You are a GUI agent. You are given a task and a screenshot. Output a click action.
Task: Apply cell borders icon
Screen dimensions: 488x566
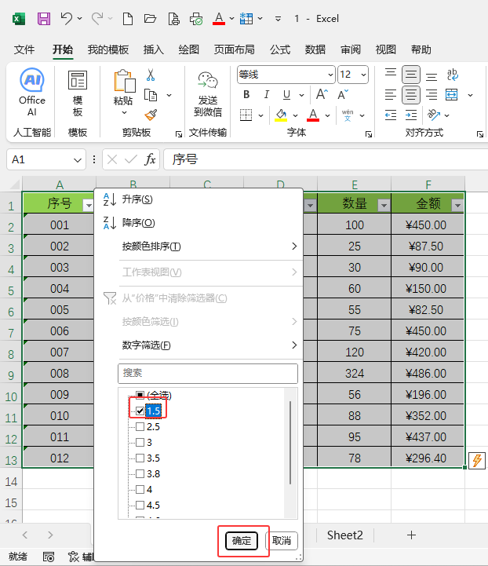(x=246, y=115)
